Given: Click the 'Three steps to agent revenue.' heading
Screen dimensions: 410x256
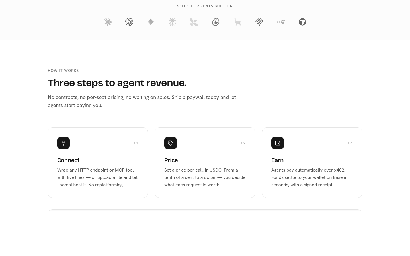Looking at the screenshot, I should point(117,83).
